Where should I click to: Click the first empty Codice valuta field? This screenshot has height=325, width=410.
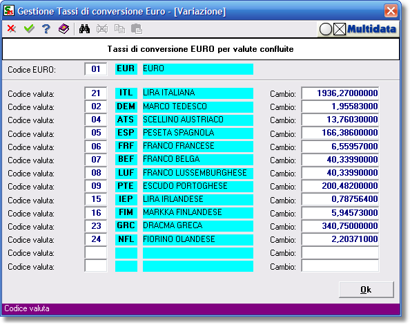pos(96,253)
